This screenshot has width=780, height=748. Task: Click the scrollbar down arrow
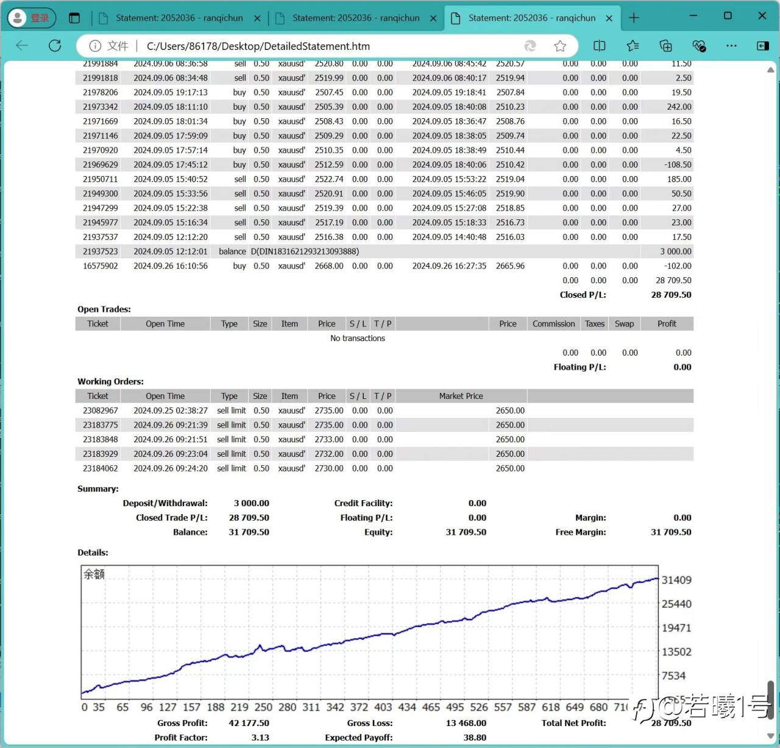pos(770,736)
